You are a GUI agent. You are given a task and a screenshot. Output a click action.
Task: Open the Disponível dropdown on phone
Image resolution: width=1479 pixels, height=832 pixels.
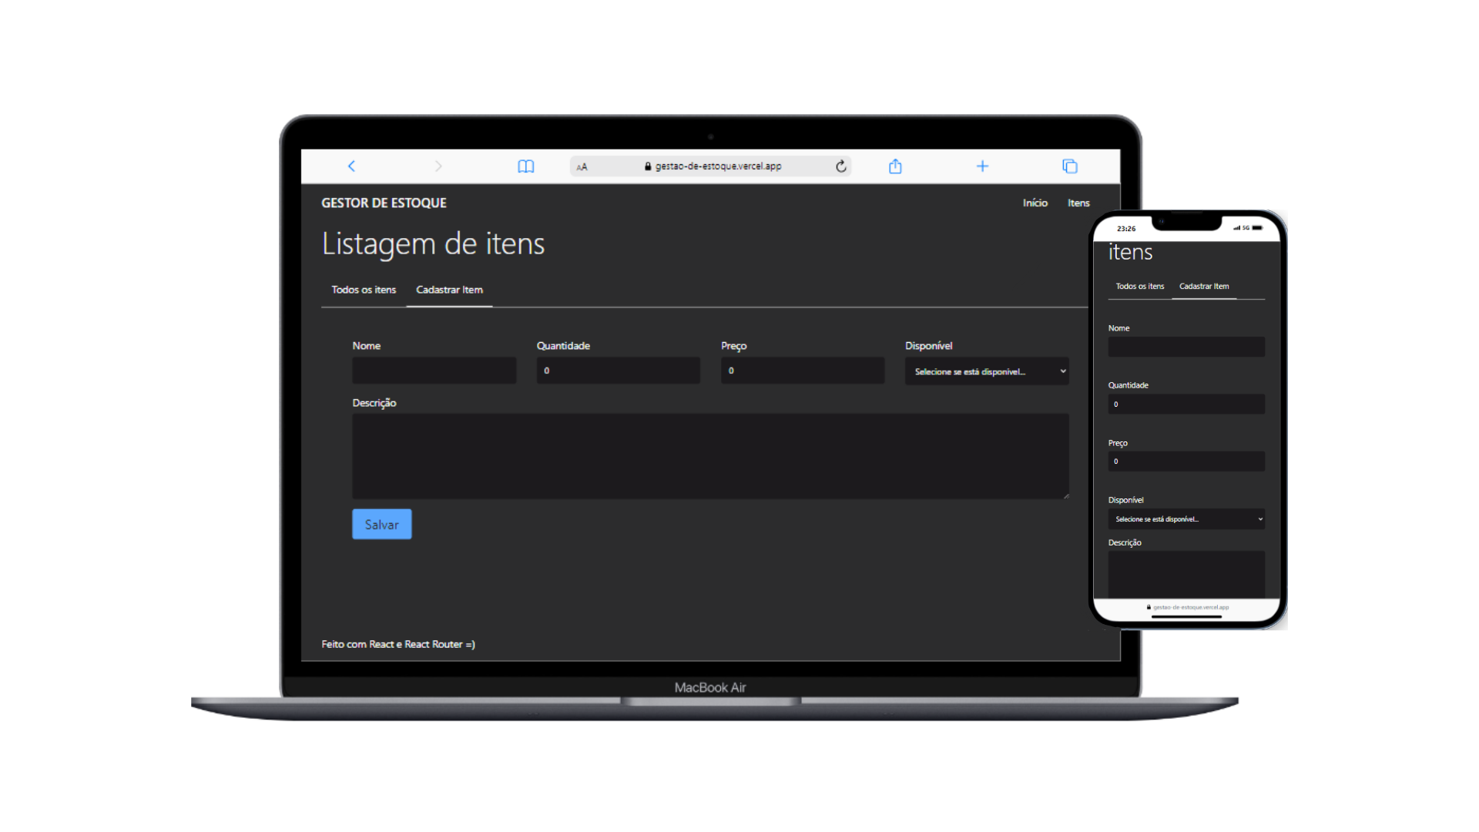click(1186, 519)
